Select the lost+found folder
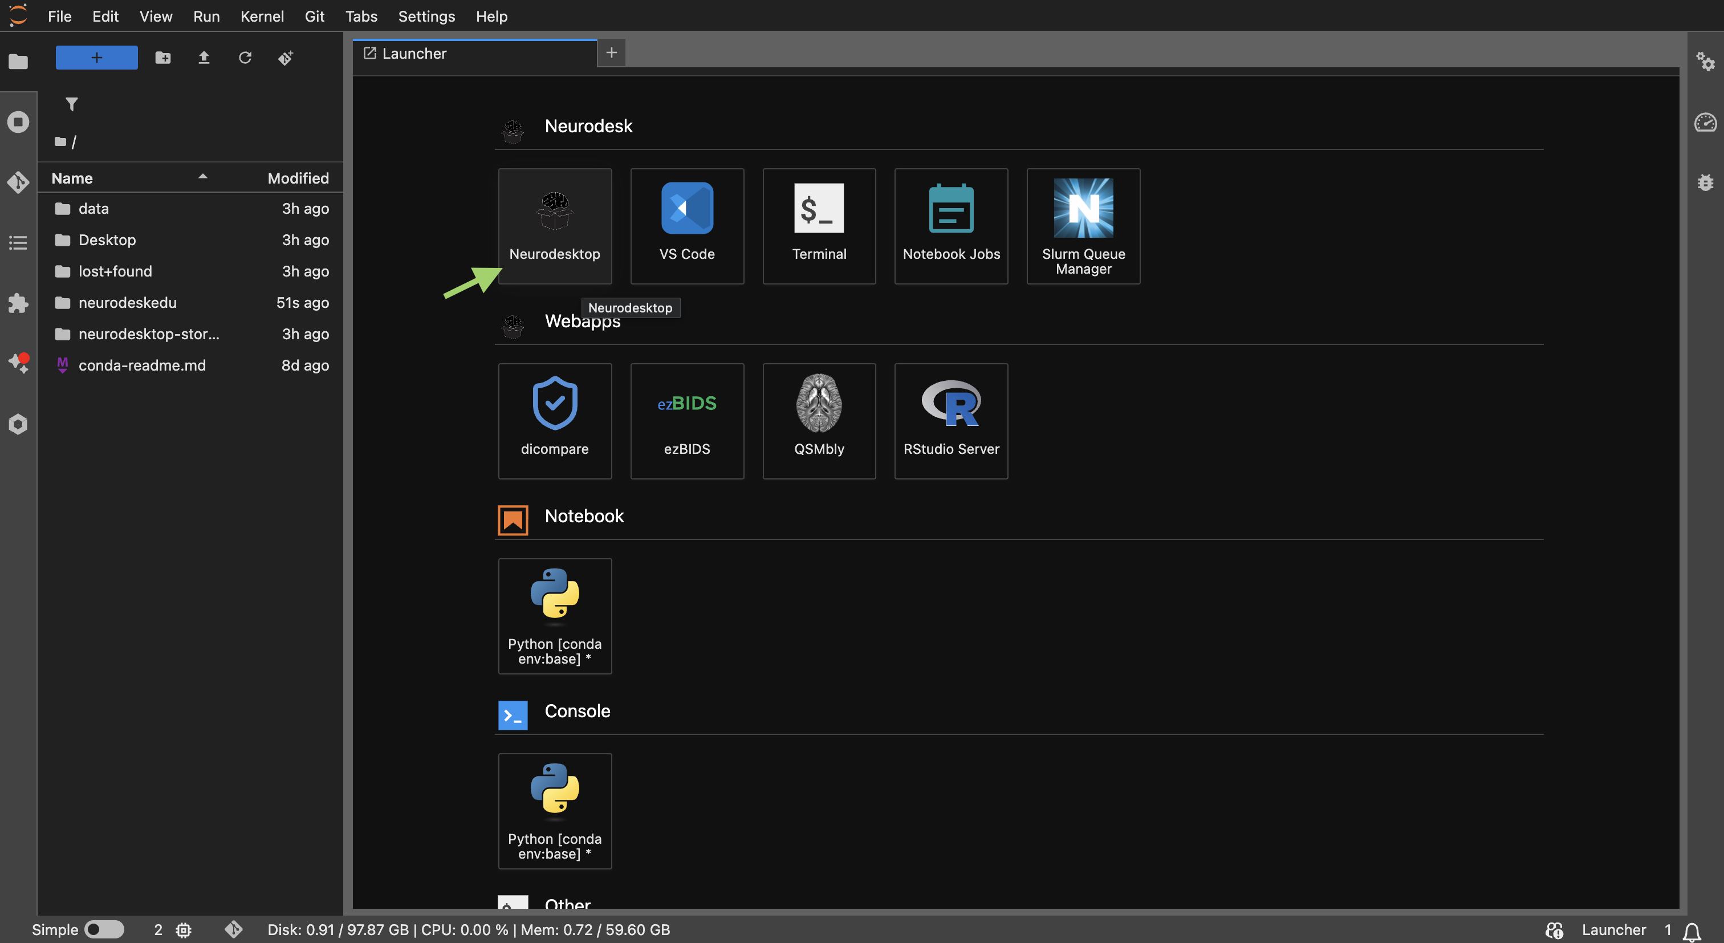This screenshot has height=943, width=1724. [191, 271]
